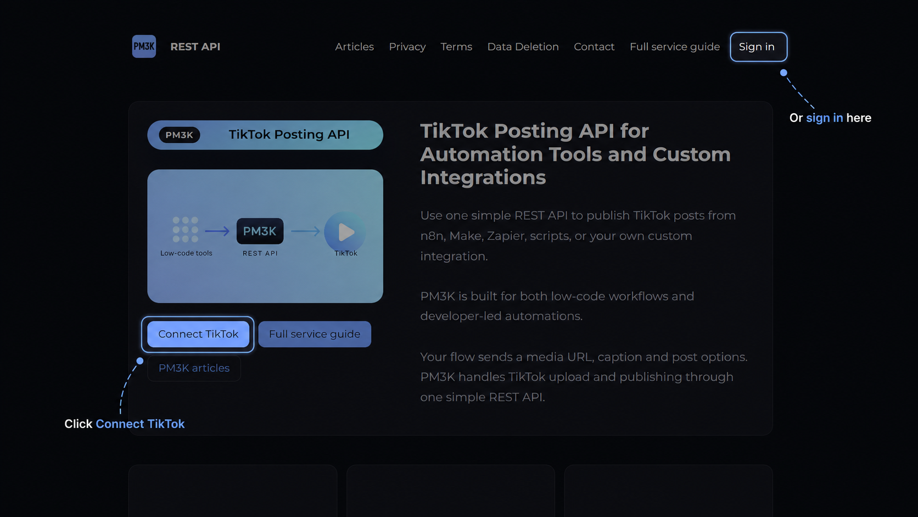Go to the Articles page

click(354, 47)
